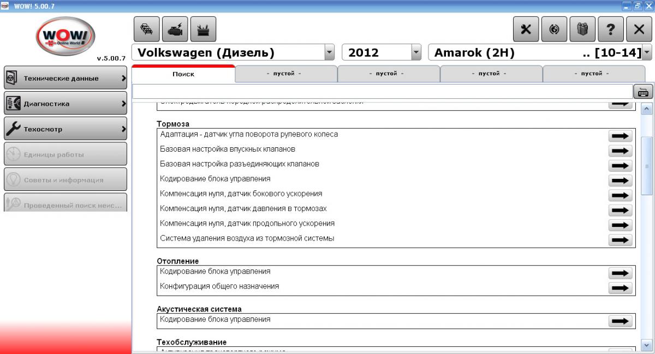Arrow for датчик продольного ускорения
Screen dimensions: 655x354
tap(621, 225)
